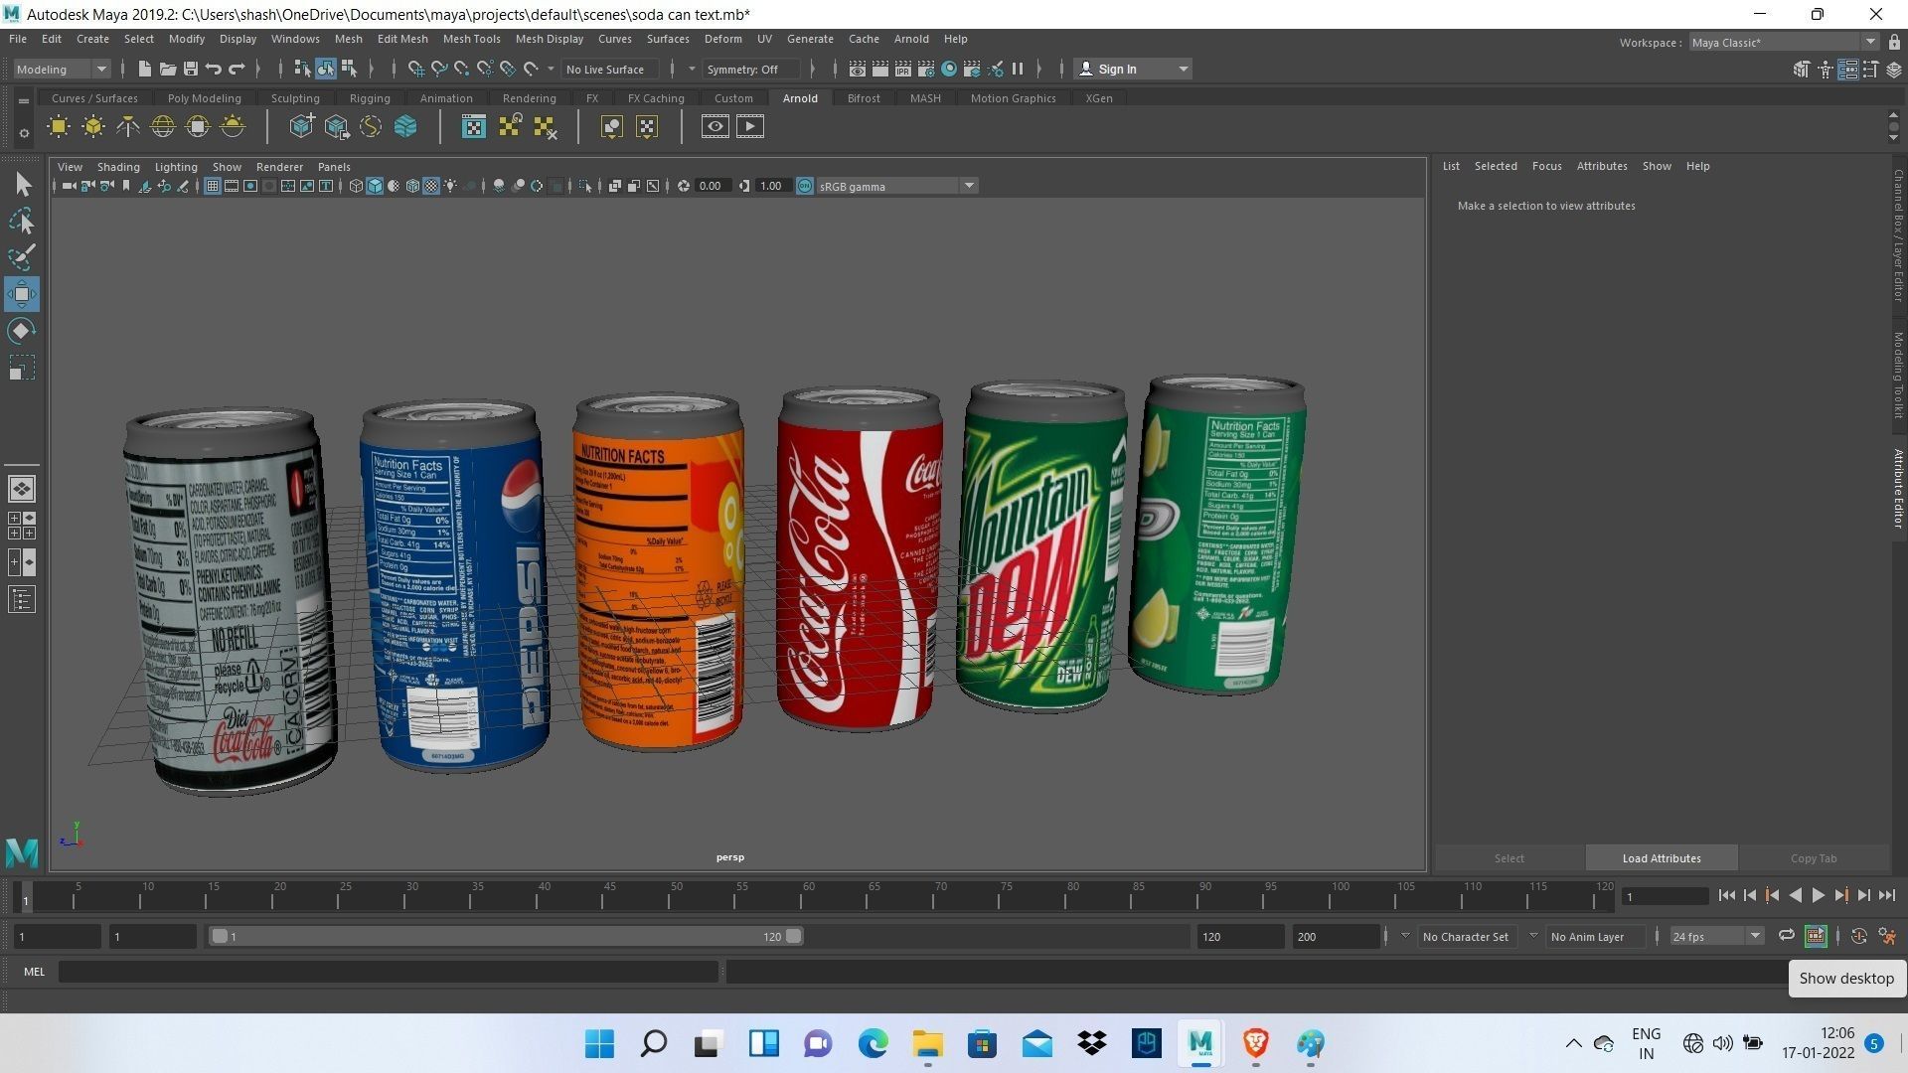The image size is (1908, 1073).
Task: Toggle loop playback mode button
Action: (1786, 936)
